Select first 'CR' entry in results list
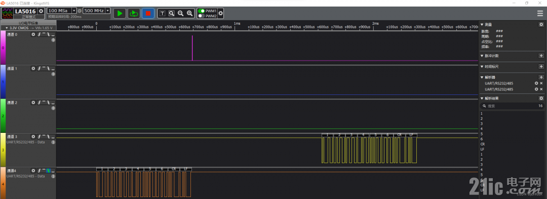 (x=483, y=144)
